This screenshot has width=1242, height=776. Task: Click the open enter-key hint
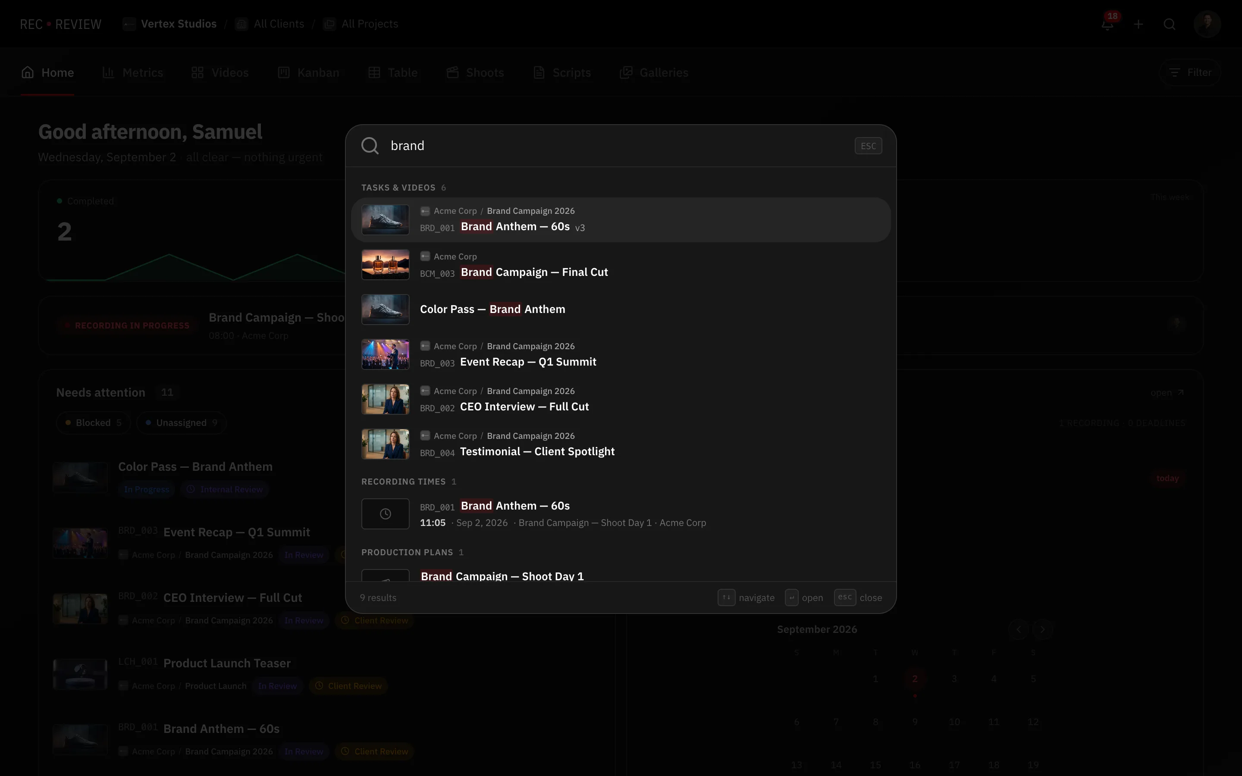tap(791, 598)
